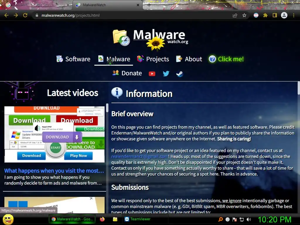Click the white round face tray icon
Viewport: 300px width, 225px height.
click(x=227, y=219)
